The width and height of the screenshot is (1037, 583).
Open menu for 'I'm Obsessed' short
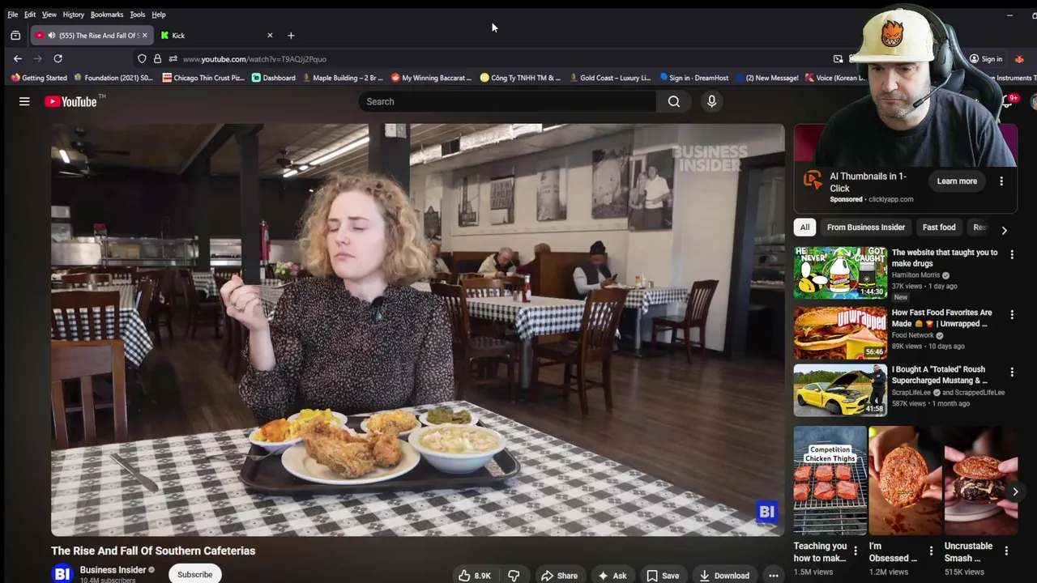click(x=931, y=551)
